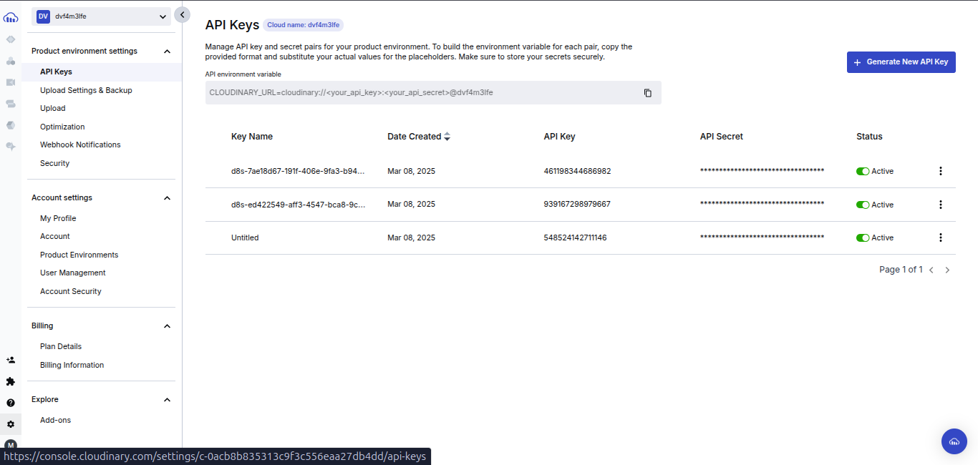Click the DV environment badge

[x=44, y=16]
